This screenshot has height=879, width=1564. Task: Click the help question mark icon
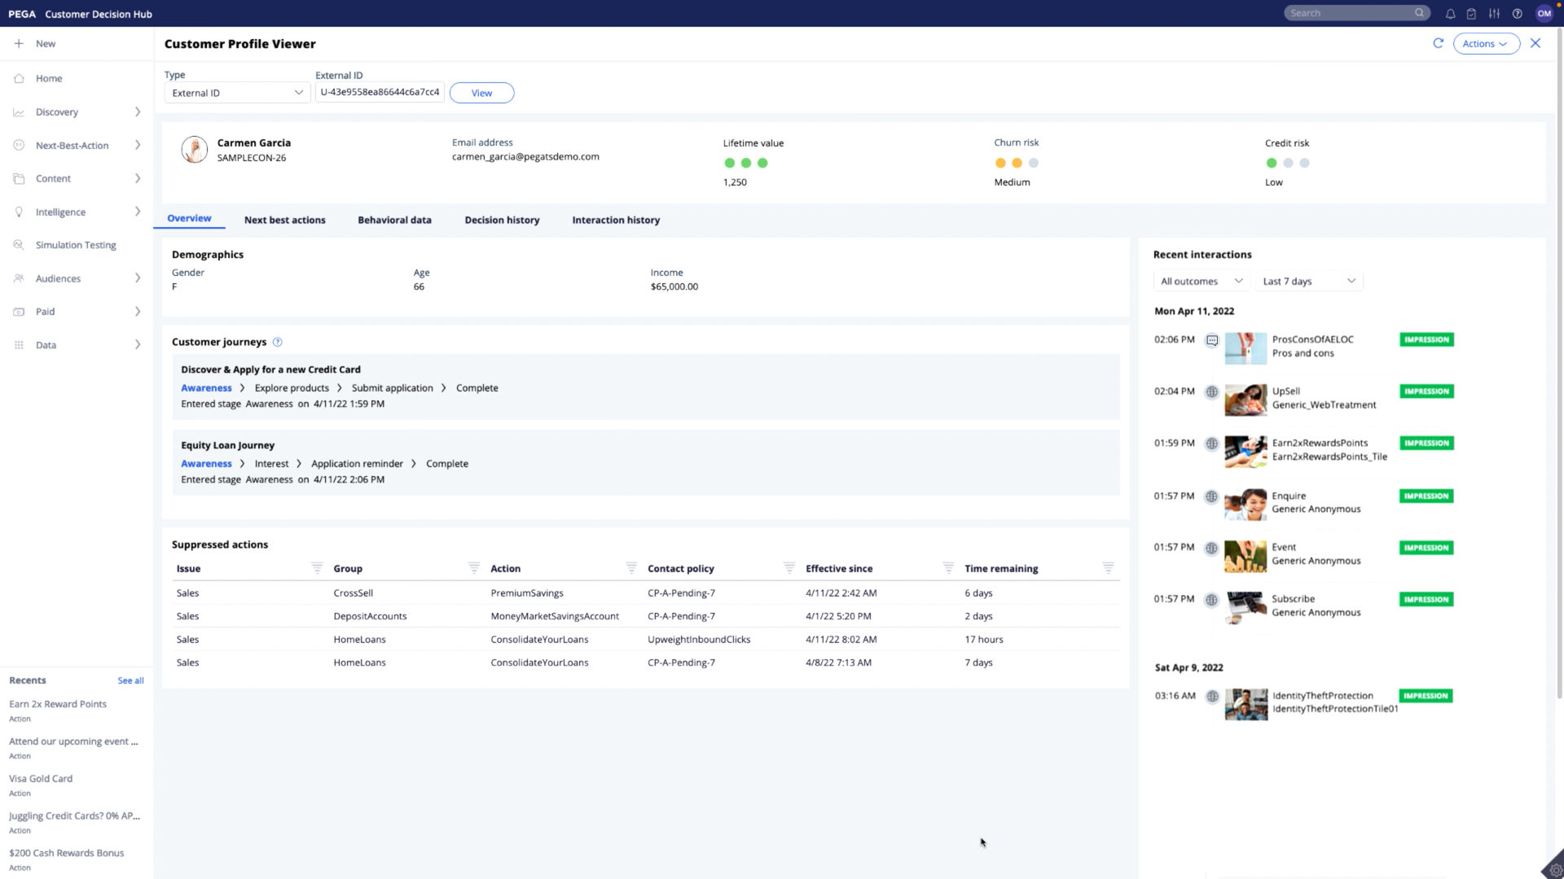pyautogui.click(x=1517, y=13)
